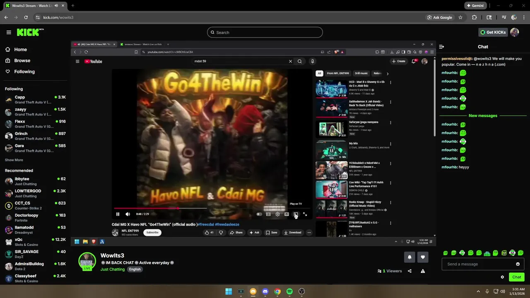View site information icon in address bar
The image size is (530, 298).
tap(38, 17)
